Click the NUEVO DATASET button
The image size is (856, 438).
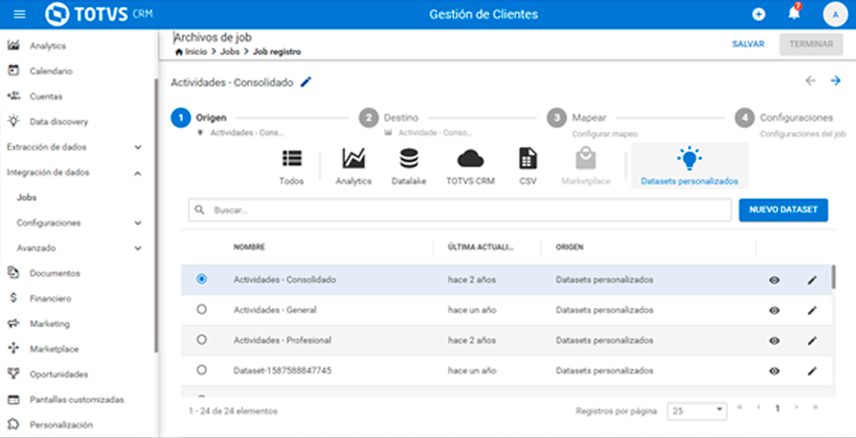click(783, 210)
